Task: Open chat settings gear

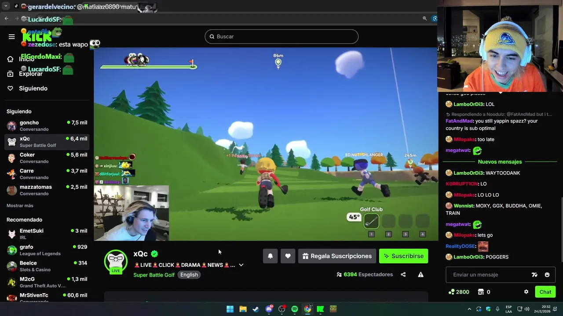Action: [526, 292]
